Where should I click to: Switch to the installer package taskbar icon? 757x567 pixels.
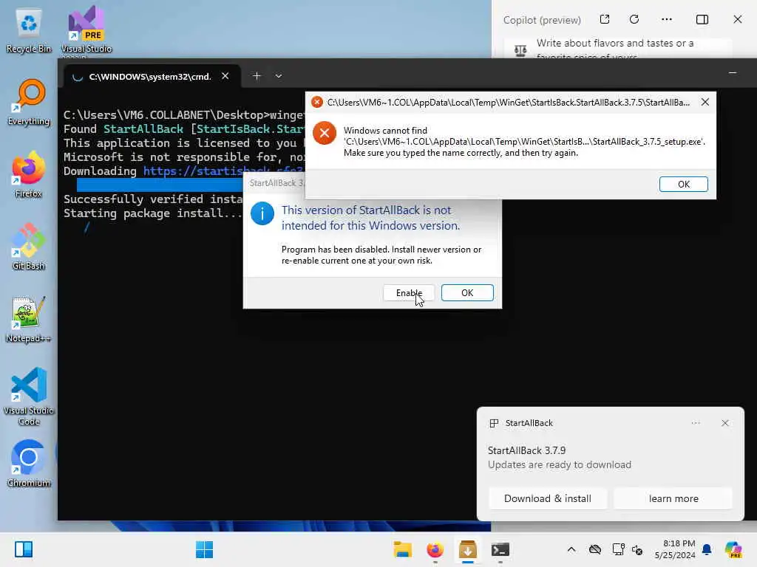pos(467,549)
